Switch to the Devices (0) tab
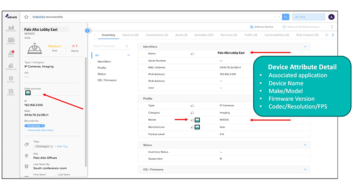 click(x=130, y=35)
